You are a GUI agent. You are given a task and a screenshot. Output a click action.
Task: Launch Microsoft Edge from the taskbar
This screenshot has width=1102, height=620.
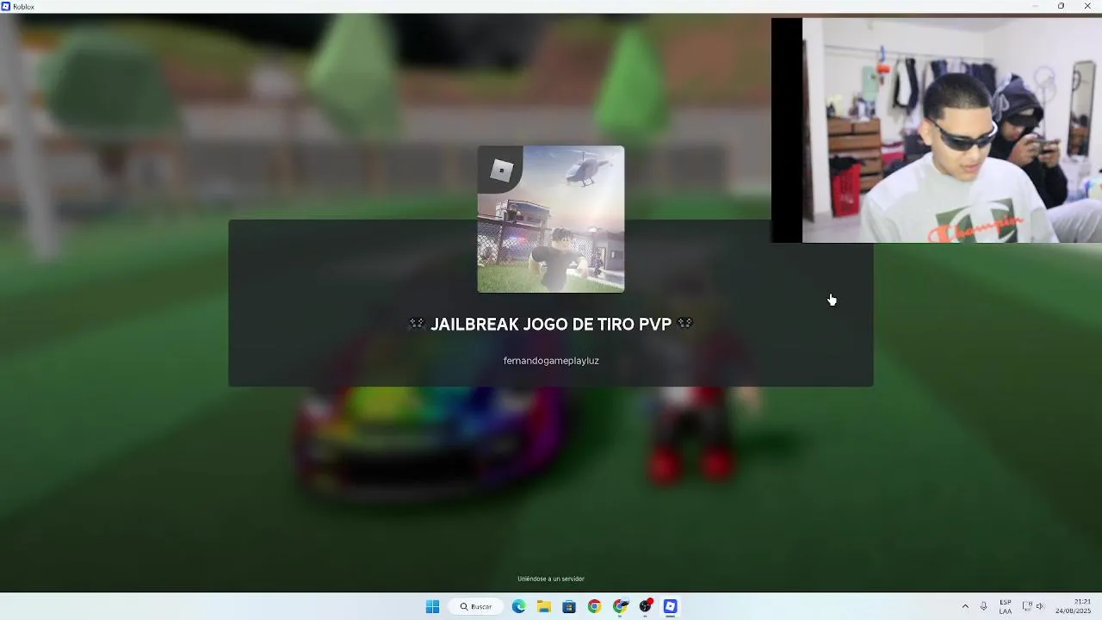pyautogui.click(x=518, y=606)
